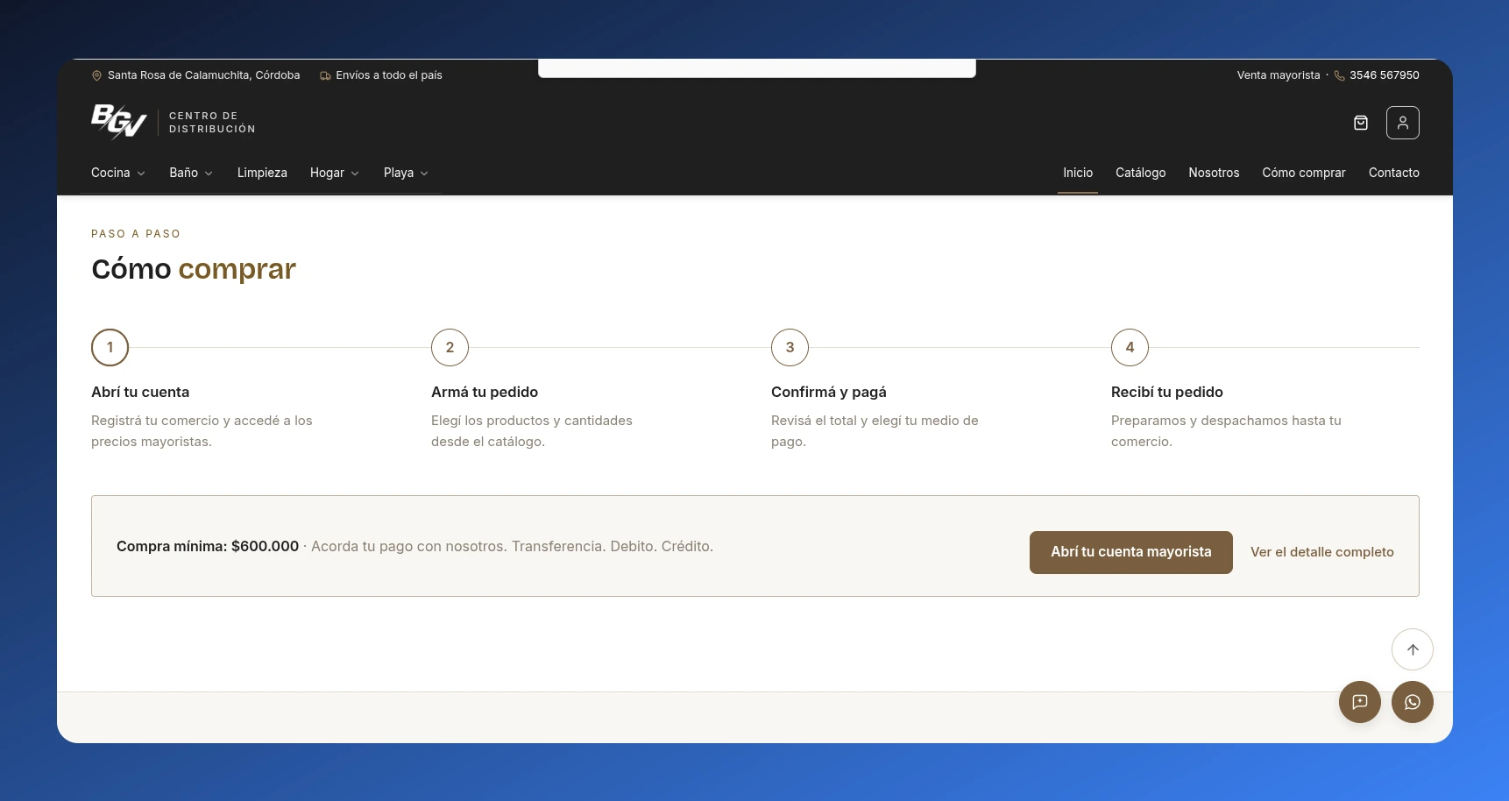Click the Armá tu pedido heading
Image resolution: width=1509 pixels, height=801 pixels.
tap(485, 392)
